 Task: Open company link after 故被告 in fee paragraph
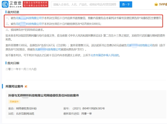click(x=48, y=49)
